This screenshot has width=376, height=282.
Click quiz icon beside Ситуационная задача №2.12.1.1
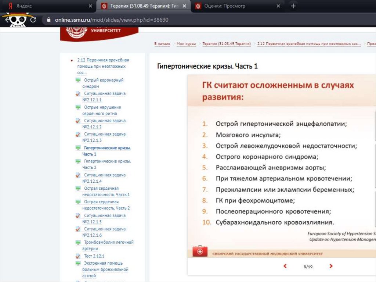(78, 94)
